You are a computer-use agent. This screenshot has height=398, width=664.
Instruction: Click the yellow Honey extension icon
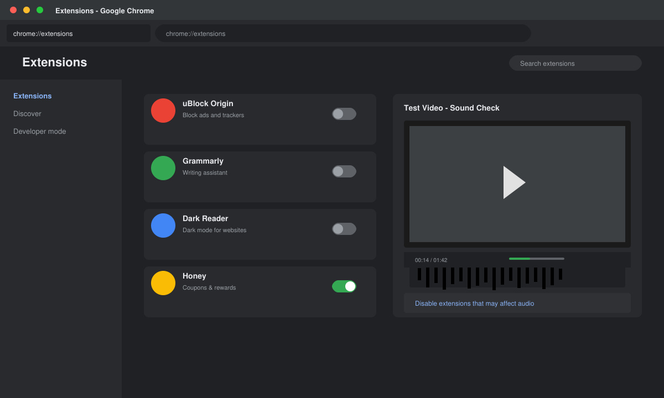pos(163,283)
